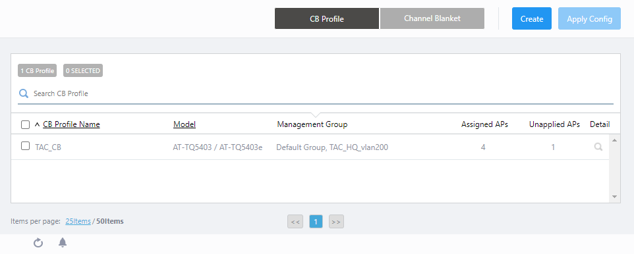The image size is (634, 254).
Task: Click the Create button
Action: click(x=532, y=18)
